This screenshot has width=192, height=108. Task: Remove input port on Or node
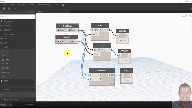(106, 50)
